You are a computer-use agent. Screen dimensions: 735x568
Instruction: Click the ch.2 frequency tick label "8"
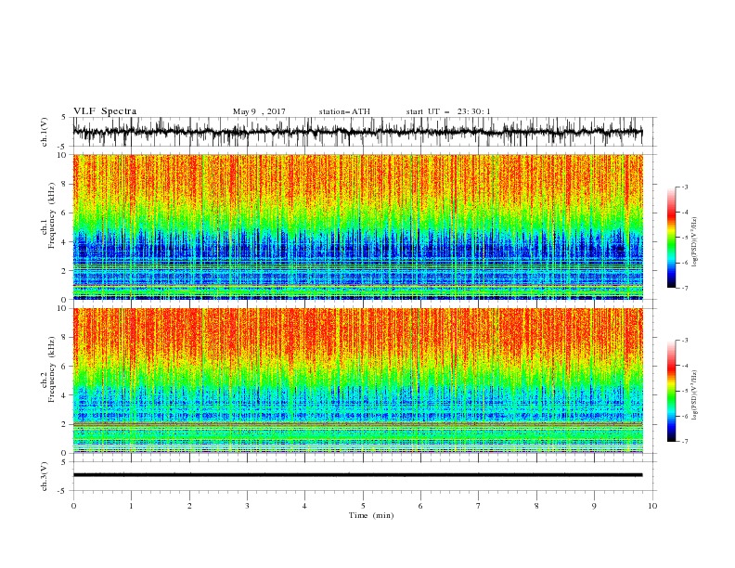tap(66, 338)
